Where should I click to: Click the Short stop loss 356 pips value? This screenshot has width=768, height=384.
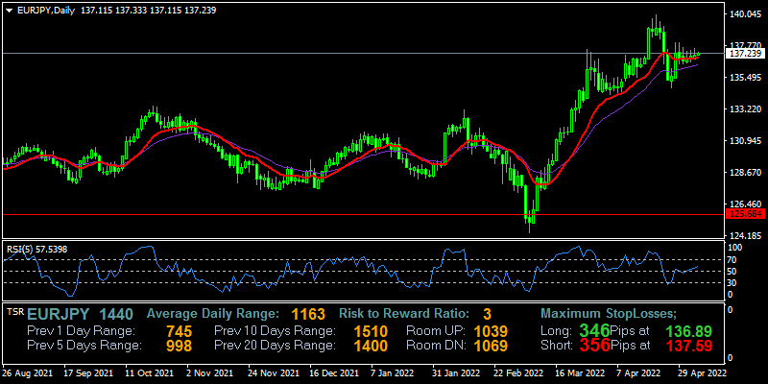(x=594, y=345)
